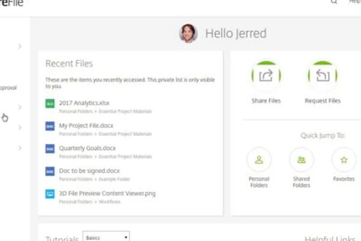
Task: Click the Recent Files heading
Action: tap(69, 64)
